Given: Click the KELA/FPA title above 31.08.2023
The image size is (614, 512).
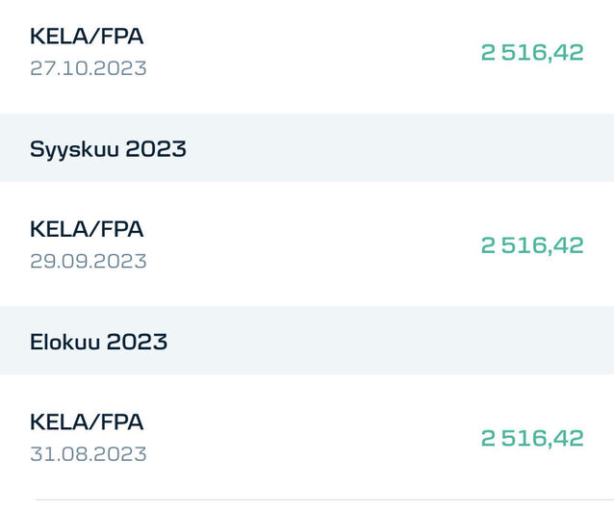Looking at the screenshot, I should point(87,422).
